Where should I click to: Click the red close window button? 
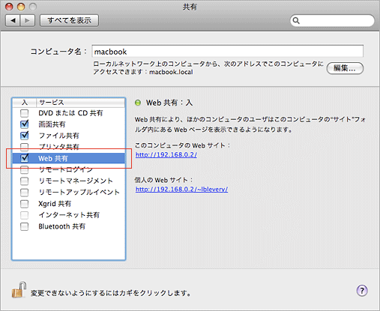[9, 7]
